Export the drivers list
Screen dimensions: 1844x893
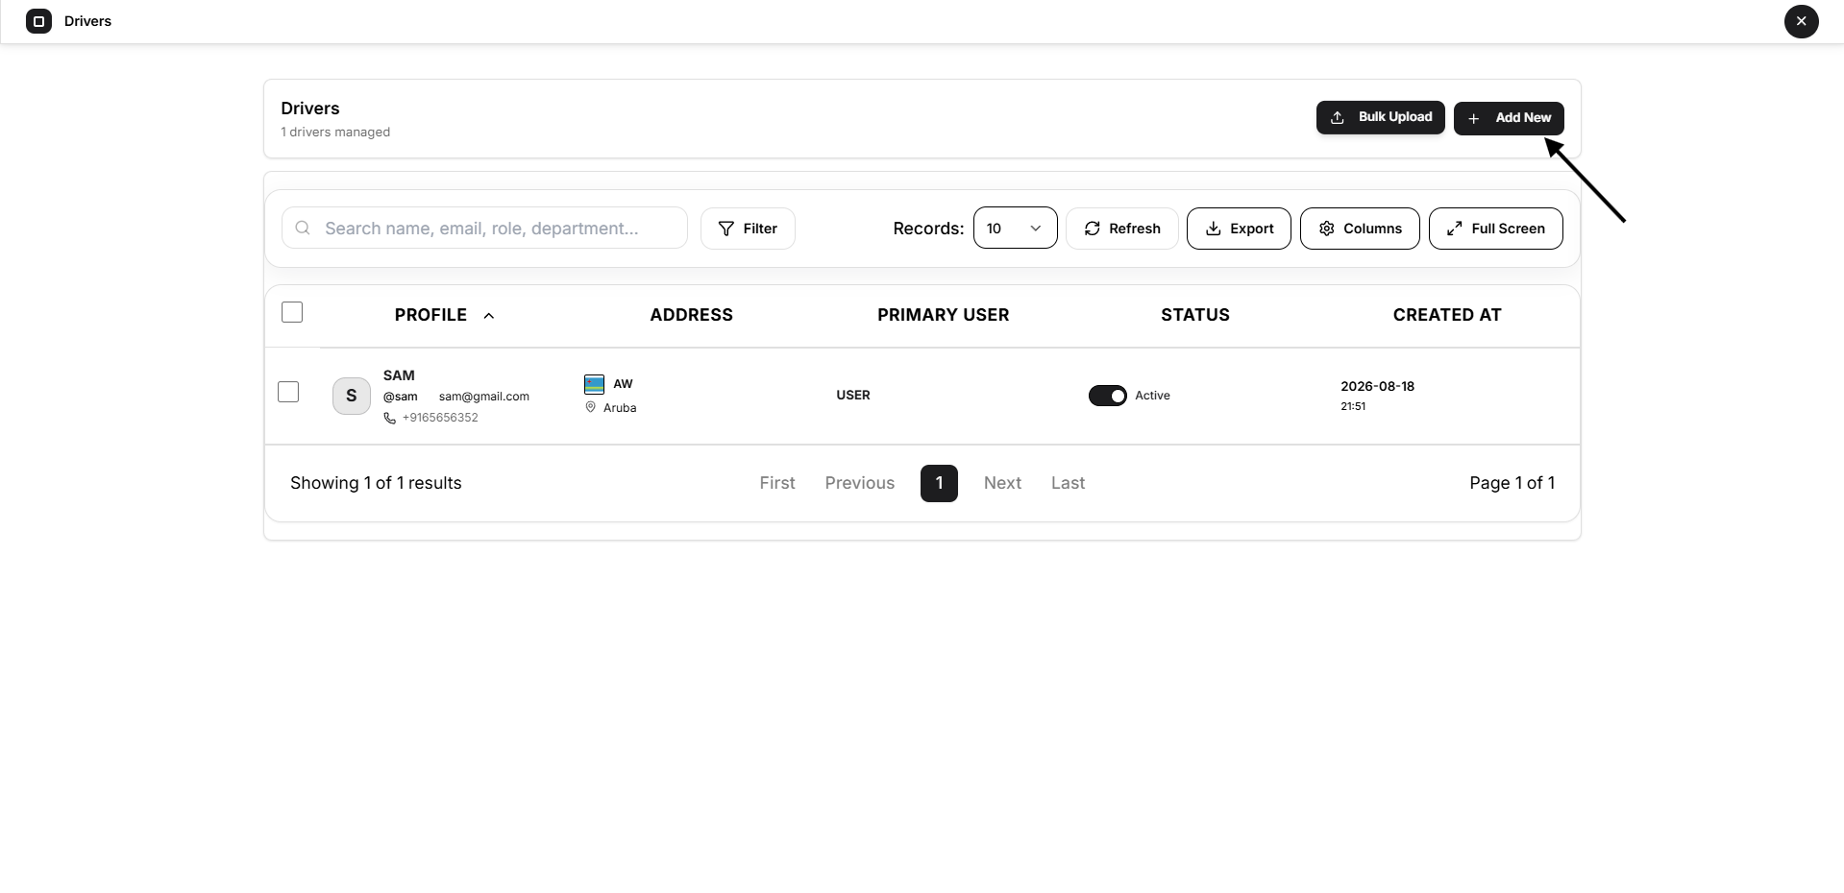point(1239,229)
